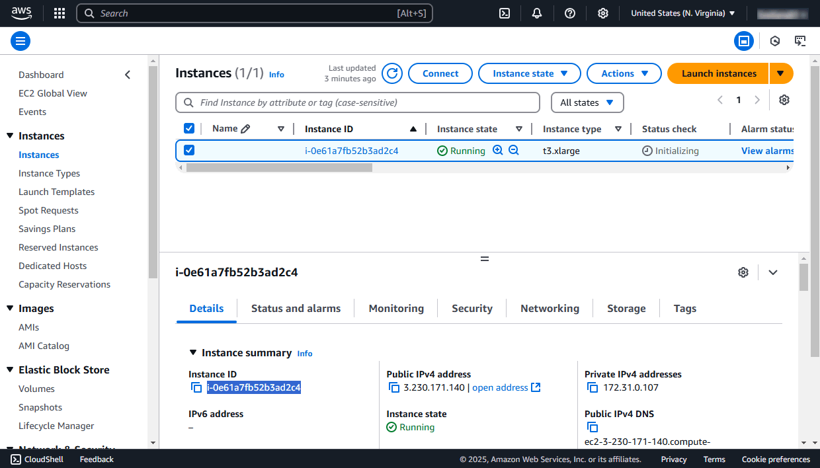Screen dimensions: 820x468
Task: Click the Connect button
Action: tap(440, 73)
